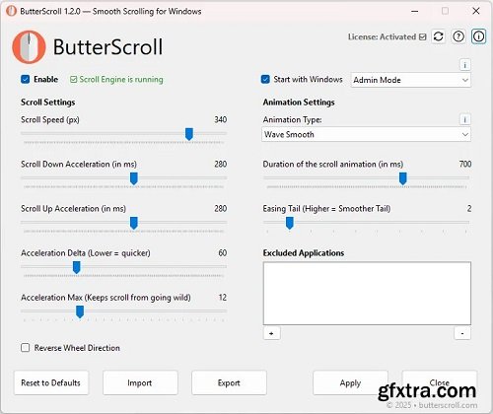This screenshot has height=414, width=493.
Task: Enable Reverse Wheel Direction
Action: coord(25,348)
